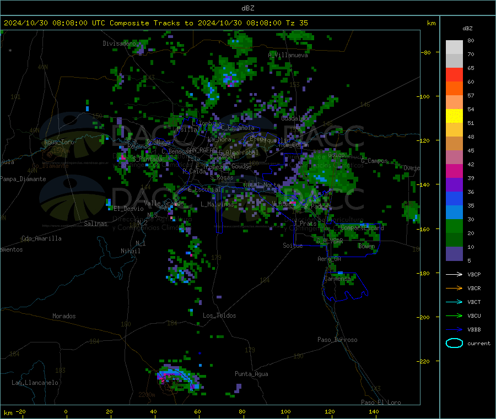Click the white VBCP arrow legend icon
The width and height of the screenshot is (496, 419).
(454, 274)
